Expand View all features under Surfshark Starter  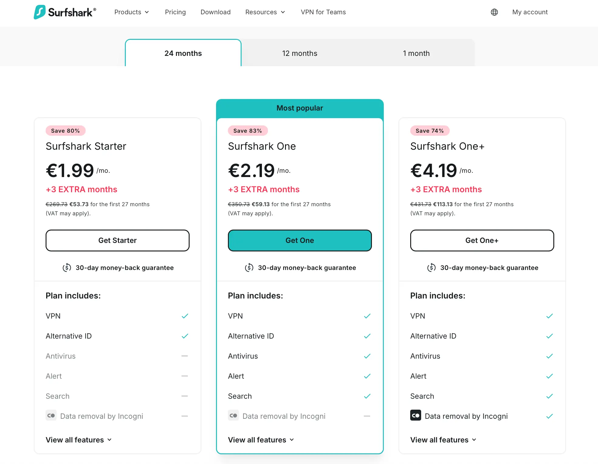click(x=78, y=439)
